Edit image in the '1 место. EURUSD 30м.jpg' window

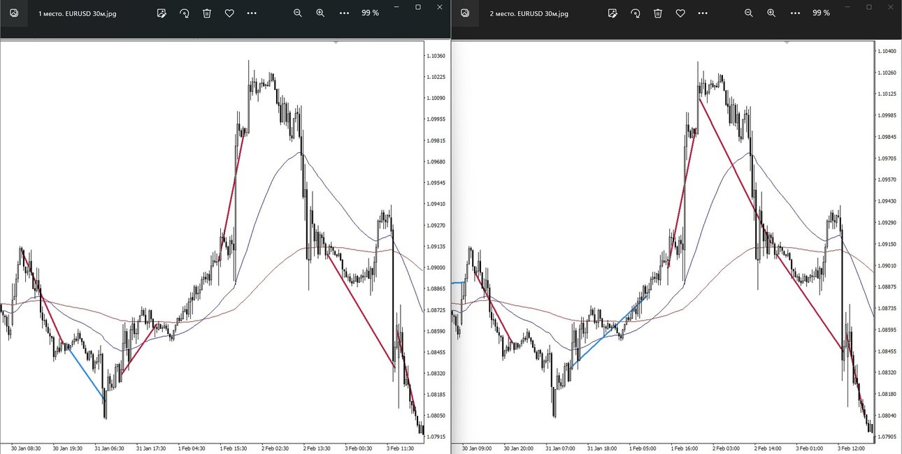pos(162,13)
